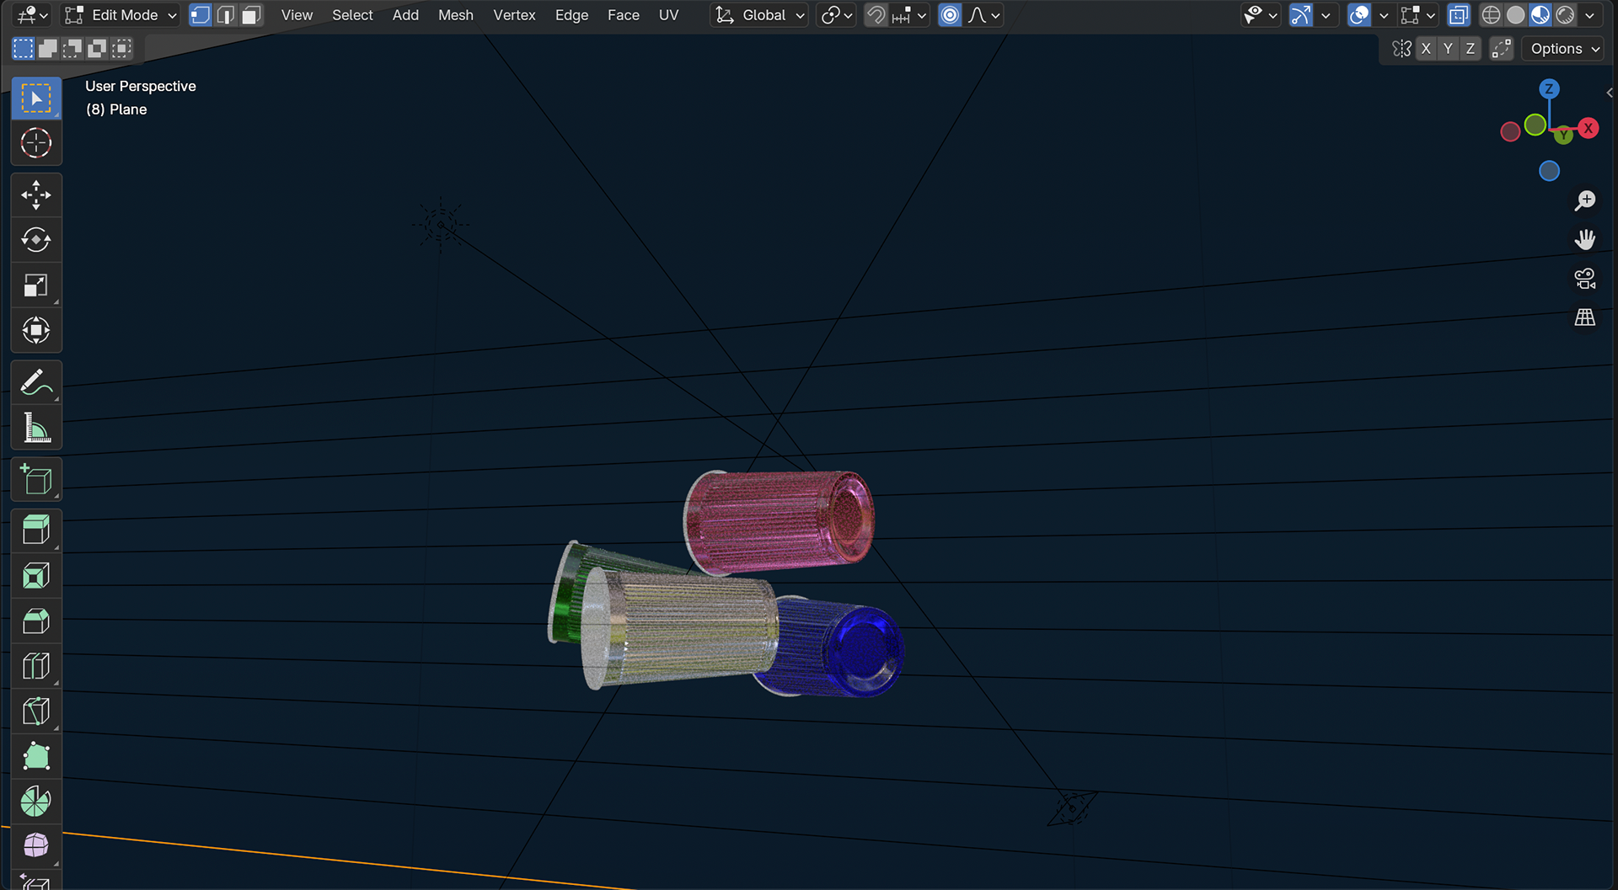Open the snapping options dropdown
This screenshot has width=1618, height=890.
tap(910, 15)
